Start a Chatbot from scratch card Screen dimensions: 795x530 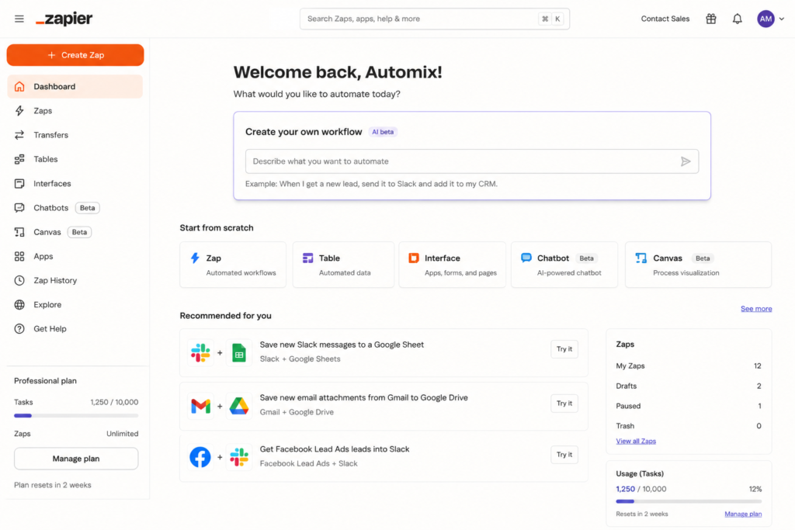pos(564,265)
